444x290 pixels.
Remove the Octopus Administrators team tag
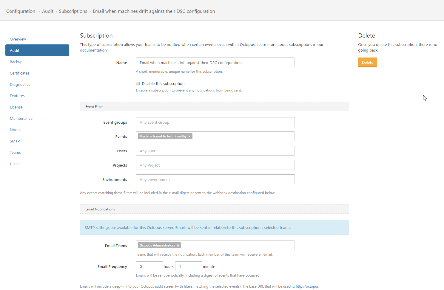coord(178,246)
